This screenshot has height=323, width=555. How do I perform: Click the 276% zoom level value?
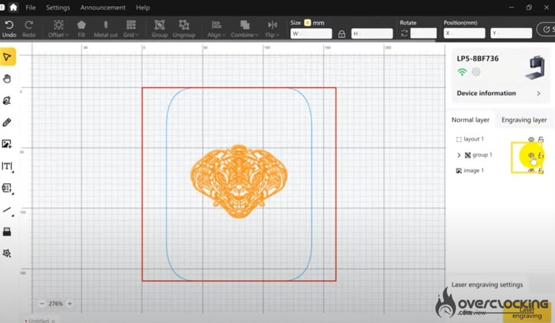[x=56, y=303]
